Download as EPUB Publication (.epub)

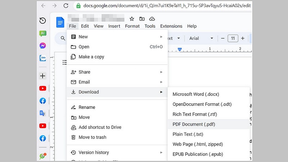click(x=209, y=154)
